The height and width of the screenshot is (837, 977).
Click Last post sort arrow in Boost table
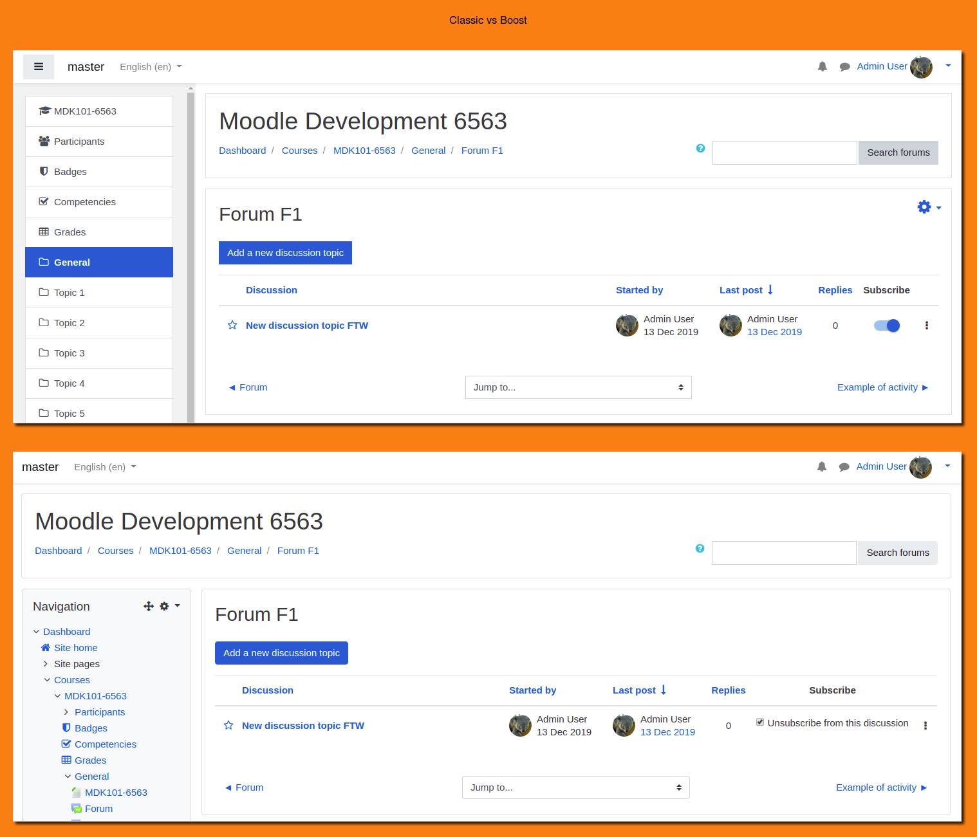[770, 290]
